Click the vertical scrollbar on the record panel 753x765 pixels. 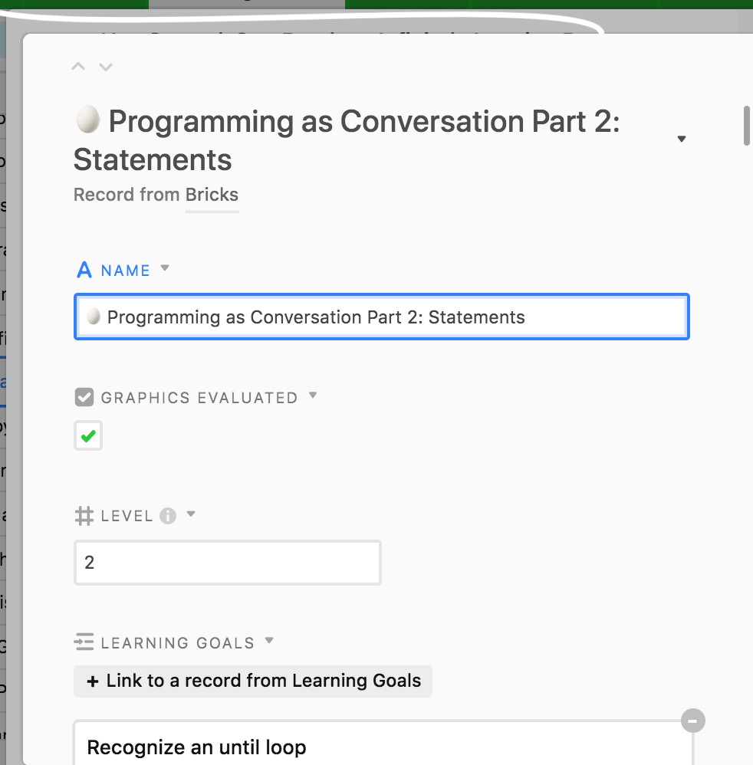(746, 126)
